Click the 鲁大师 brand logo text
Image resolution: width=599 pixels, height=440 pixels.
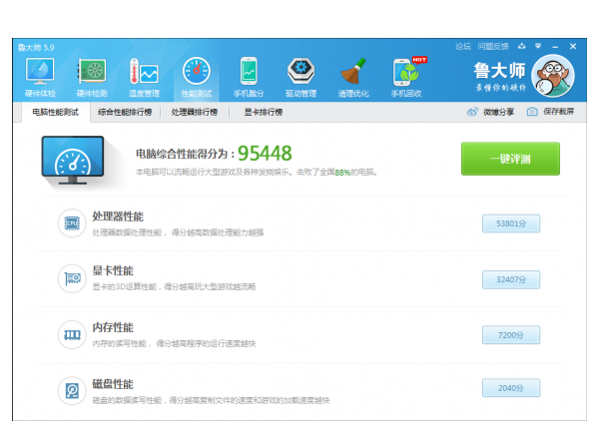click(500, 71)
